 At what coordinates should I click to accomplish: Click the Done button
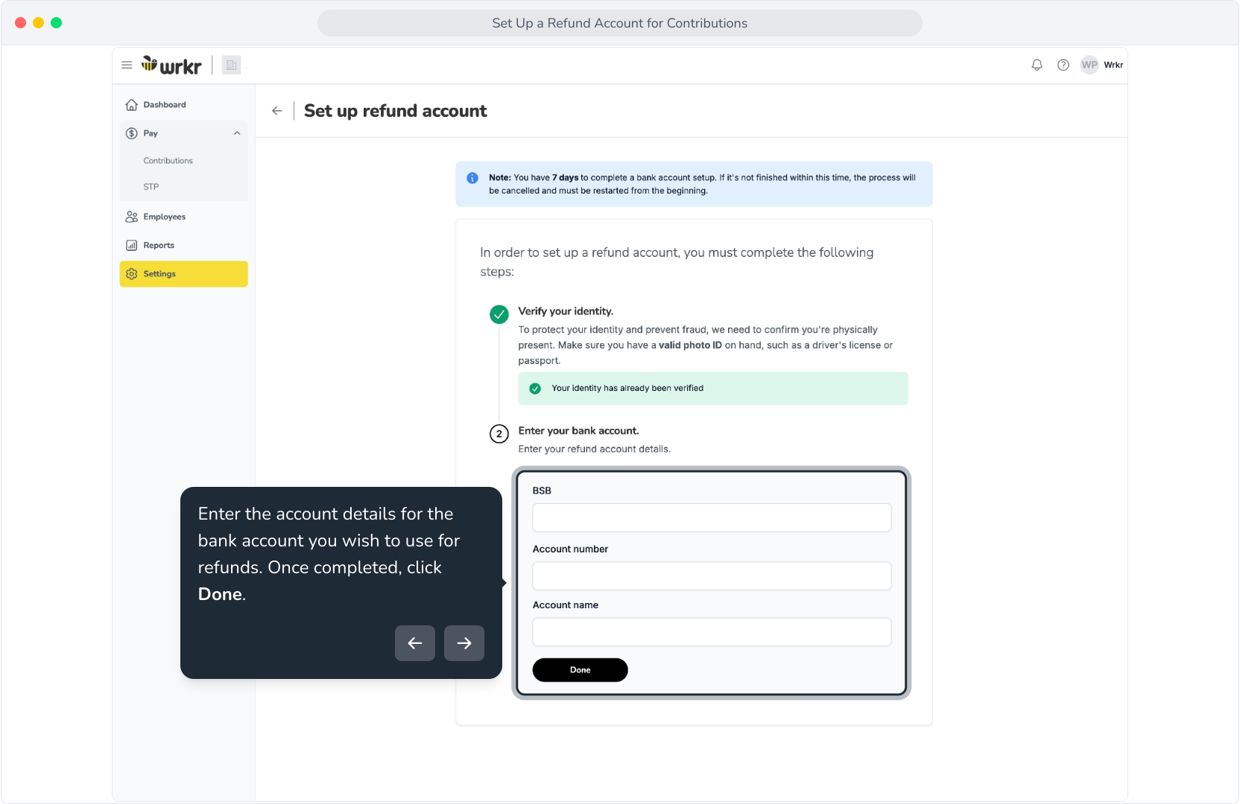click(580, 670)
